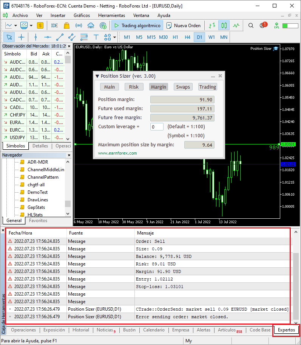Open the IDE MetaEditor icon
Screen dimensions: 301x345
(54, 26)
